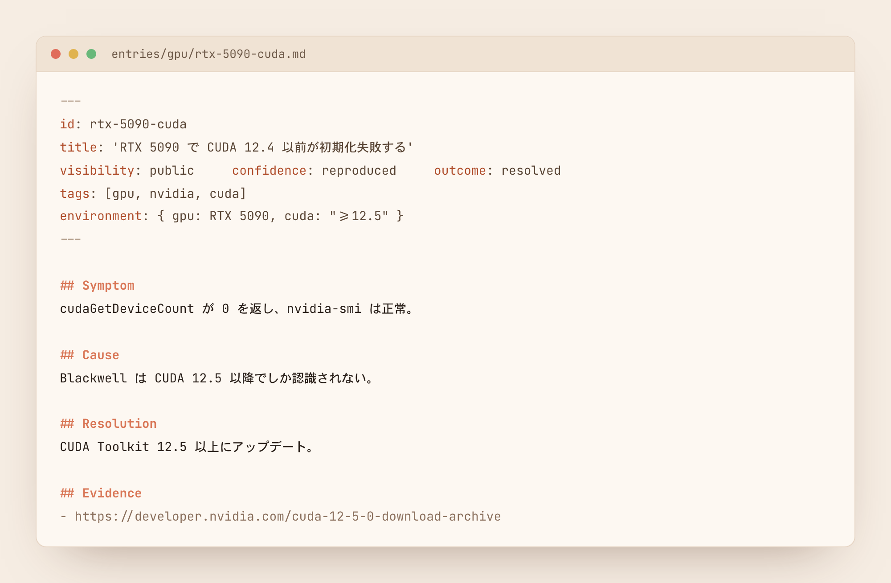Click the '## Evidence' heading
This screenshot has height=583, width=891.
coord(101,493)
